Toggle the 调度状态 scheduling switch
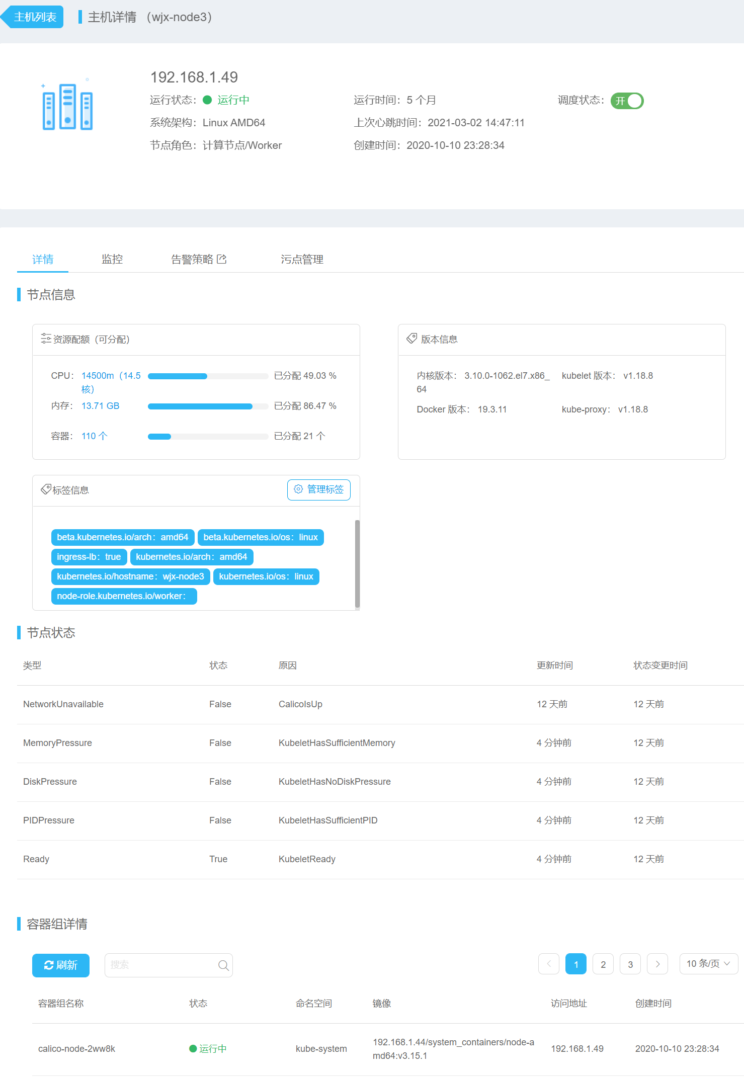 point(627,101)
